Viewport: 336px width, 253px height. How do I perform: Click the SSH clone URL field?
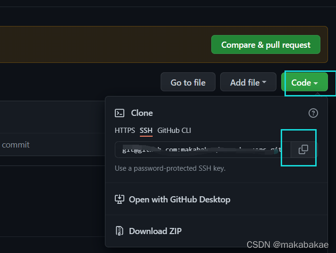[x=203, y=149]
